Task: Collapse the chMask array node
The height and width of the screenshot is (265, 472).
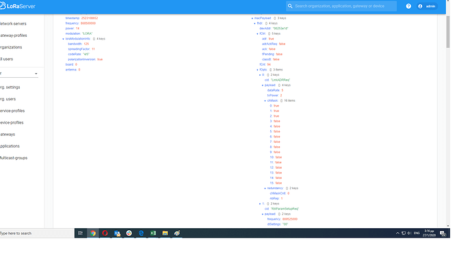Action: [265, 100]
